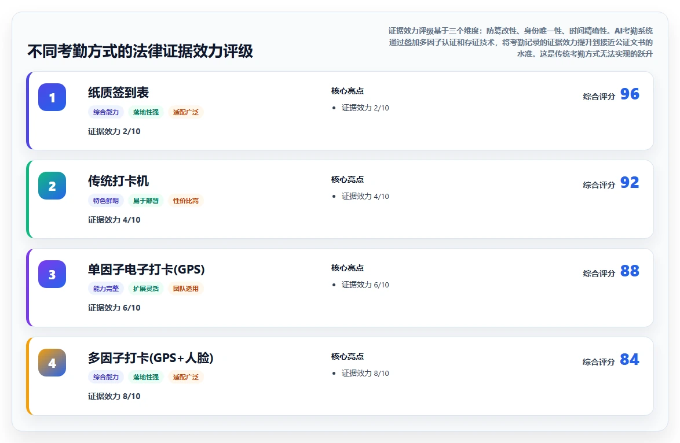Click the score 96 value
This screenshot has height=443, width=680.
tap(630, 94)
